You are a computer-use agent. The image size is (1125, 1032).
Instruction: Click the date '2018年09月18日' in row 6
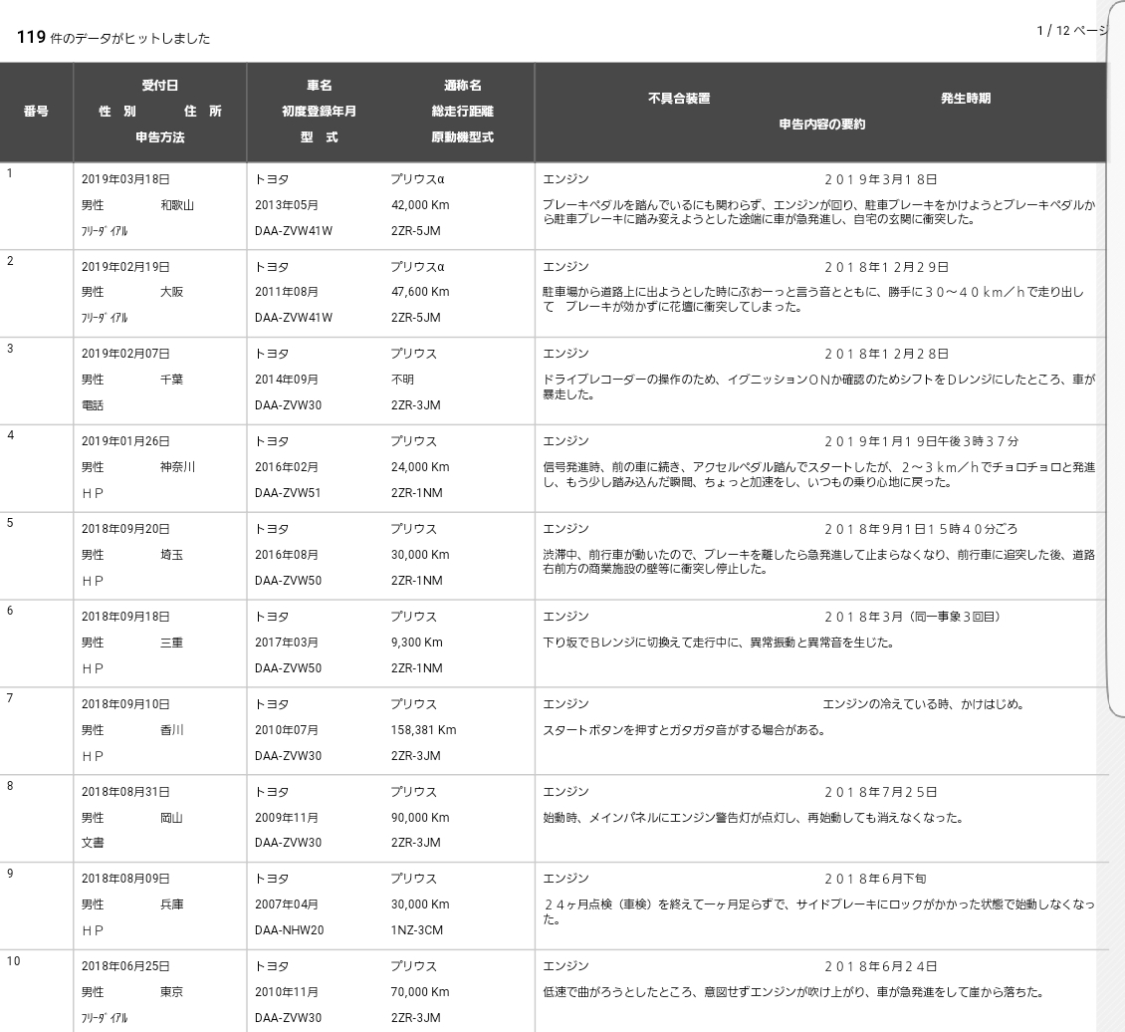click(125, 617)
